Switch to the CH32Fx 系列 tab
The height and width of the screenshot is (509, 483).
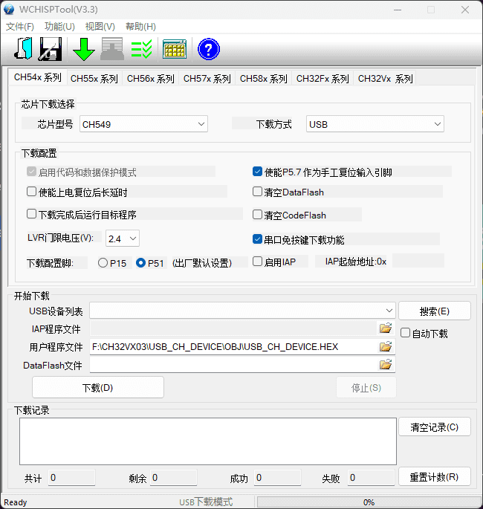pyautogui.click(x=322, y=79)
